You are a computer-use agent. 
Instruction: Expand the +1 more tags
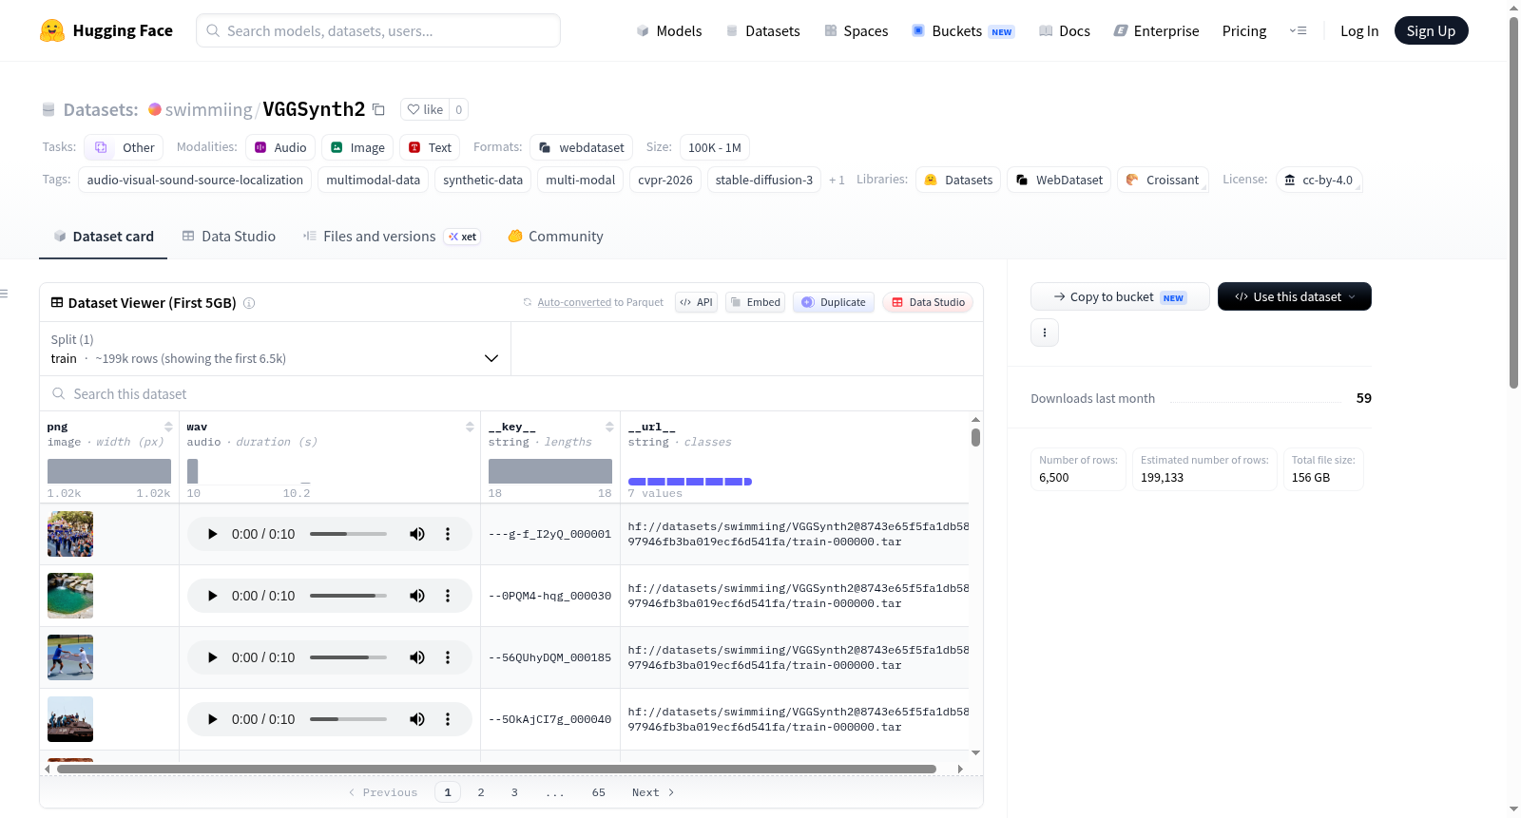click(837, 180)
